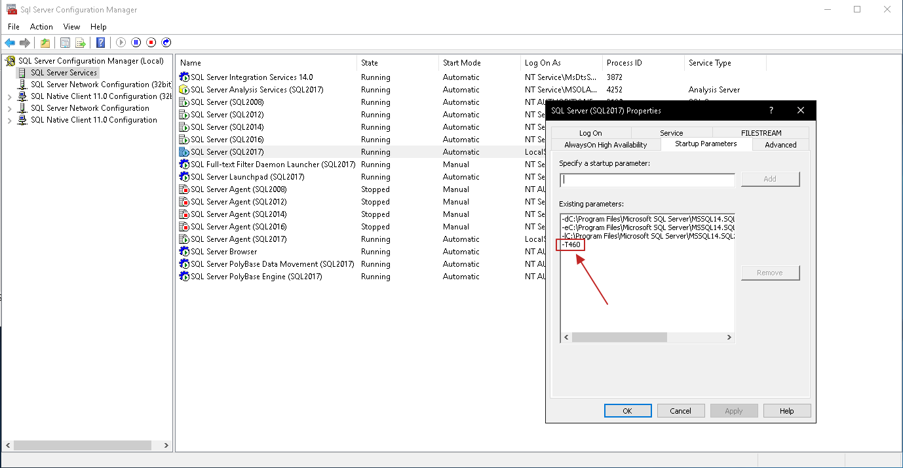This screenshot has height=468, width=903.
Task: Click the Restart Service toolbar icon
Action: pyautogui.click(x=166, y=43)
